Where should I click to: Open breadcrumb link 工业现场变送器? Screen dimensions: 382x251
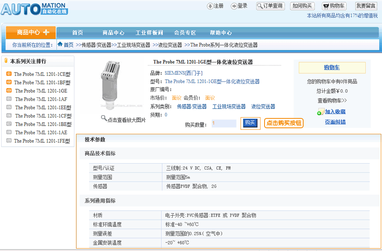[134, 45]
